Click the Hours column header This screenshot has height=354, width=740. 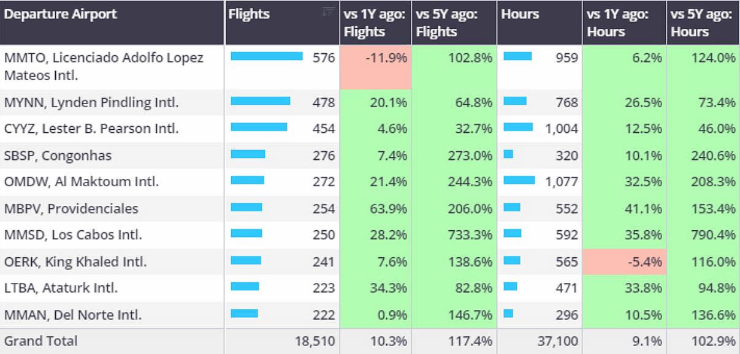[520, 13]
